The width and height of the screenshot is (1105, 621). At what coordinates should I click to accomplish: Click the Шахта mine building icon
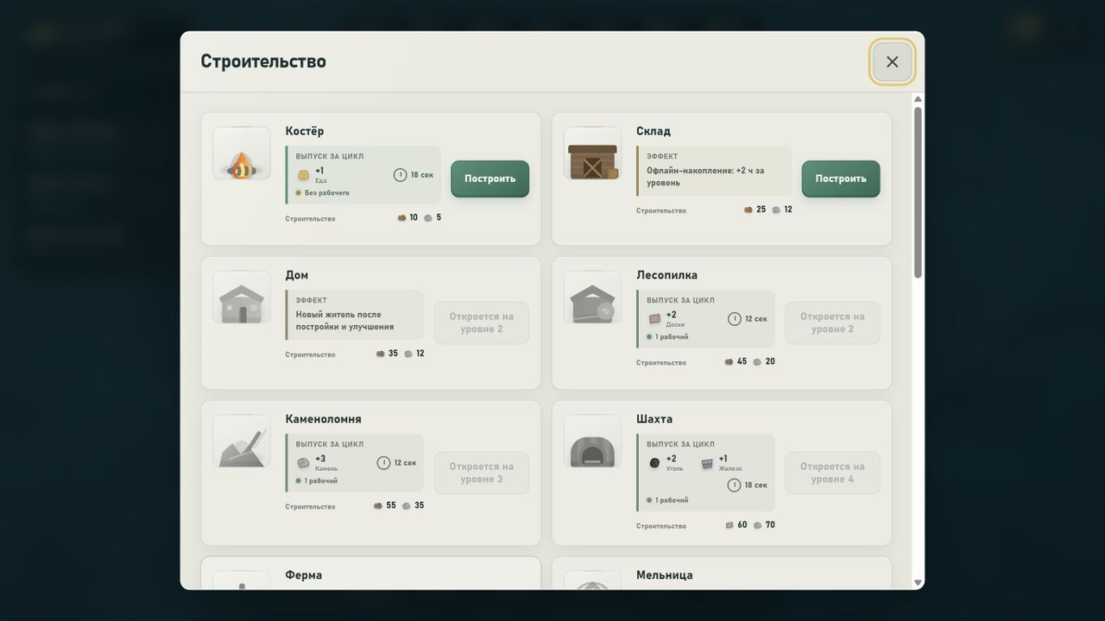tap(592, 442)
